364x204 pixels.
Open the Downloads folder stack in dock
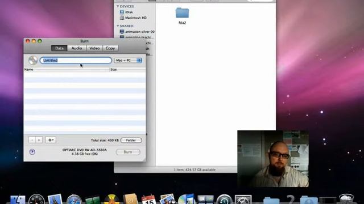[x=309, y=200]
